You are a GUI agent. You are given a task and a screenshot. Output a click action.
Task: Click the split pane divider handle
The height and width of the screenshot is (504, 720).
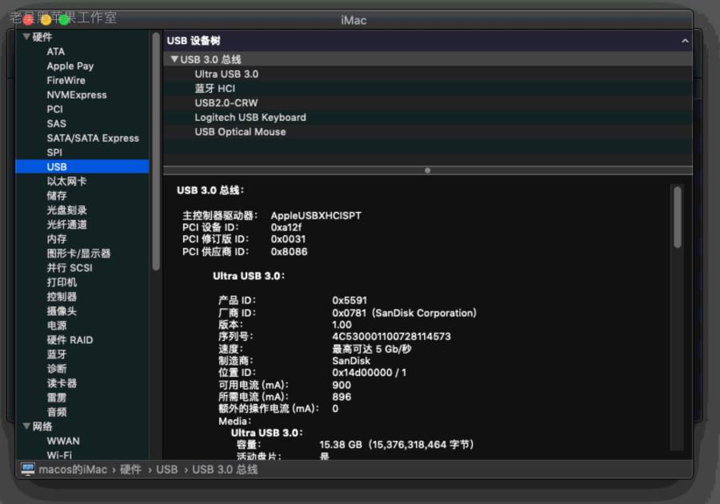click(x=427, y=170)
